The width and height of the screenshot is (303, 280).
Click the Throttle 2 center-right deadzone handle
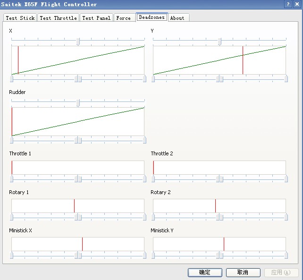[221, 178]
